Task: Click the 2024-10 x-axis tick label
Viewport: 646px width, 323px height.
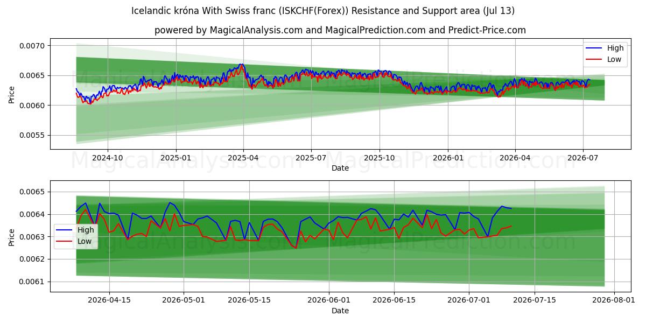Action: [108, 158]
